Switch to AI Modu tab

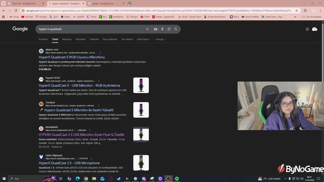point(43,39)
